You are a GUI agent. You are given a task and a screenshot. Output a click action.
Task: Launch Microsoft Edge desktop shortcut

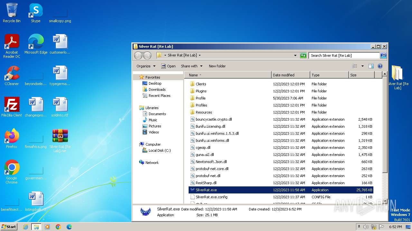(x=36, y=44)
